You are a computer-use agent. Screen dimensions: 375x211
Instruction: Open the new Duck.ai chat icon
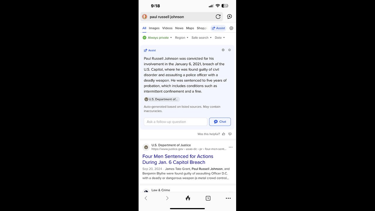pos(229,17)
